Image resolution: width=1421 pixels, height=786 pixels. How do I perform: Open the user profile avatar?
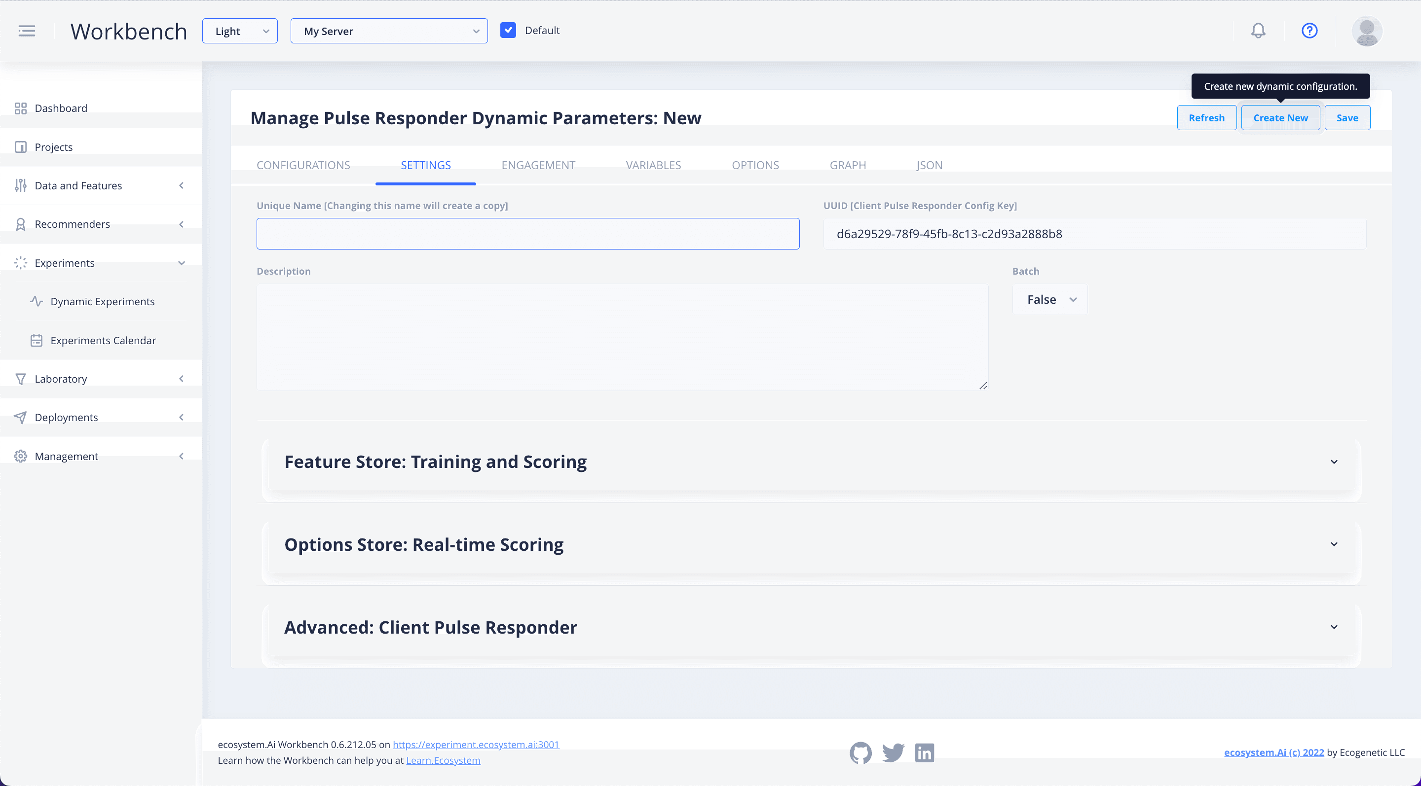click(x=1366, y=31)
